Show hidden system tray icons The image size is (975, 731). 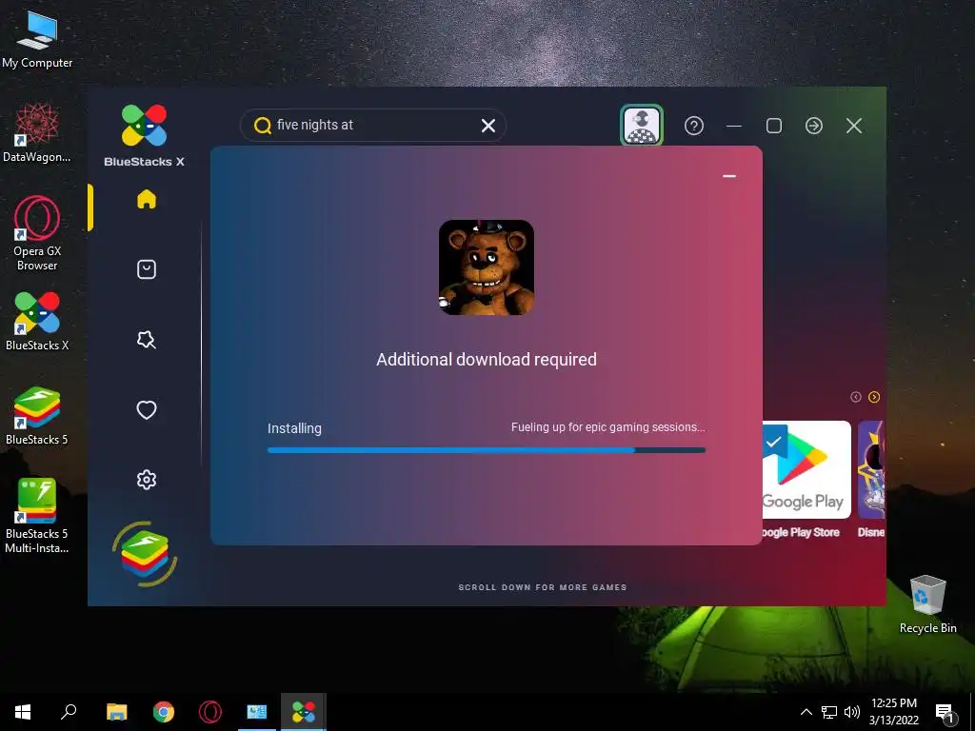(x=806, y=712)
